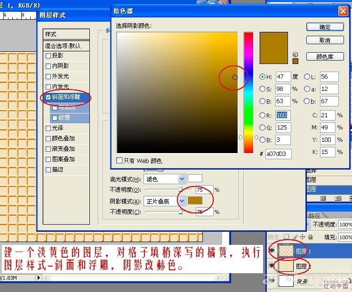
Task: Select HSB B brightness radio button
Action: click(262, 101)
